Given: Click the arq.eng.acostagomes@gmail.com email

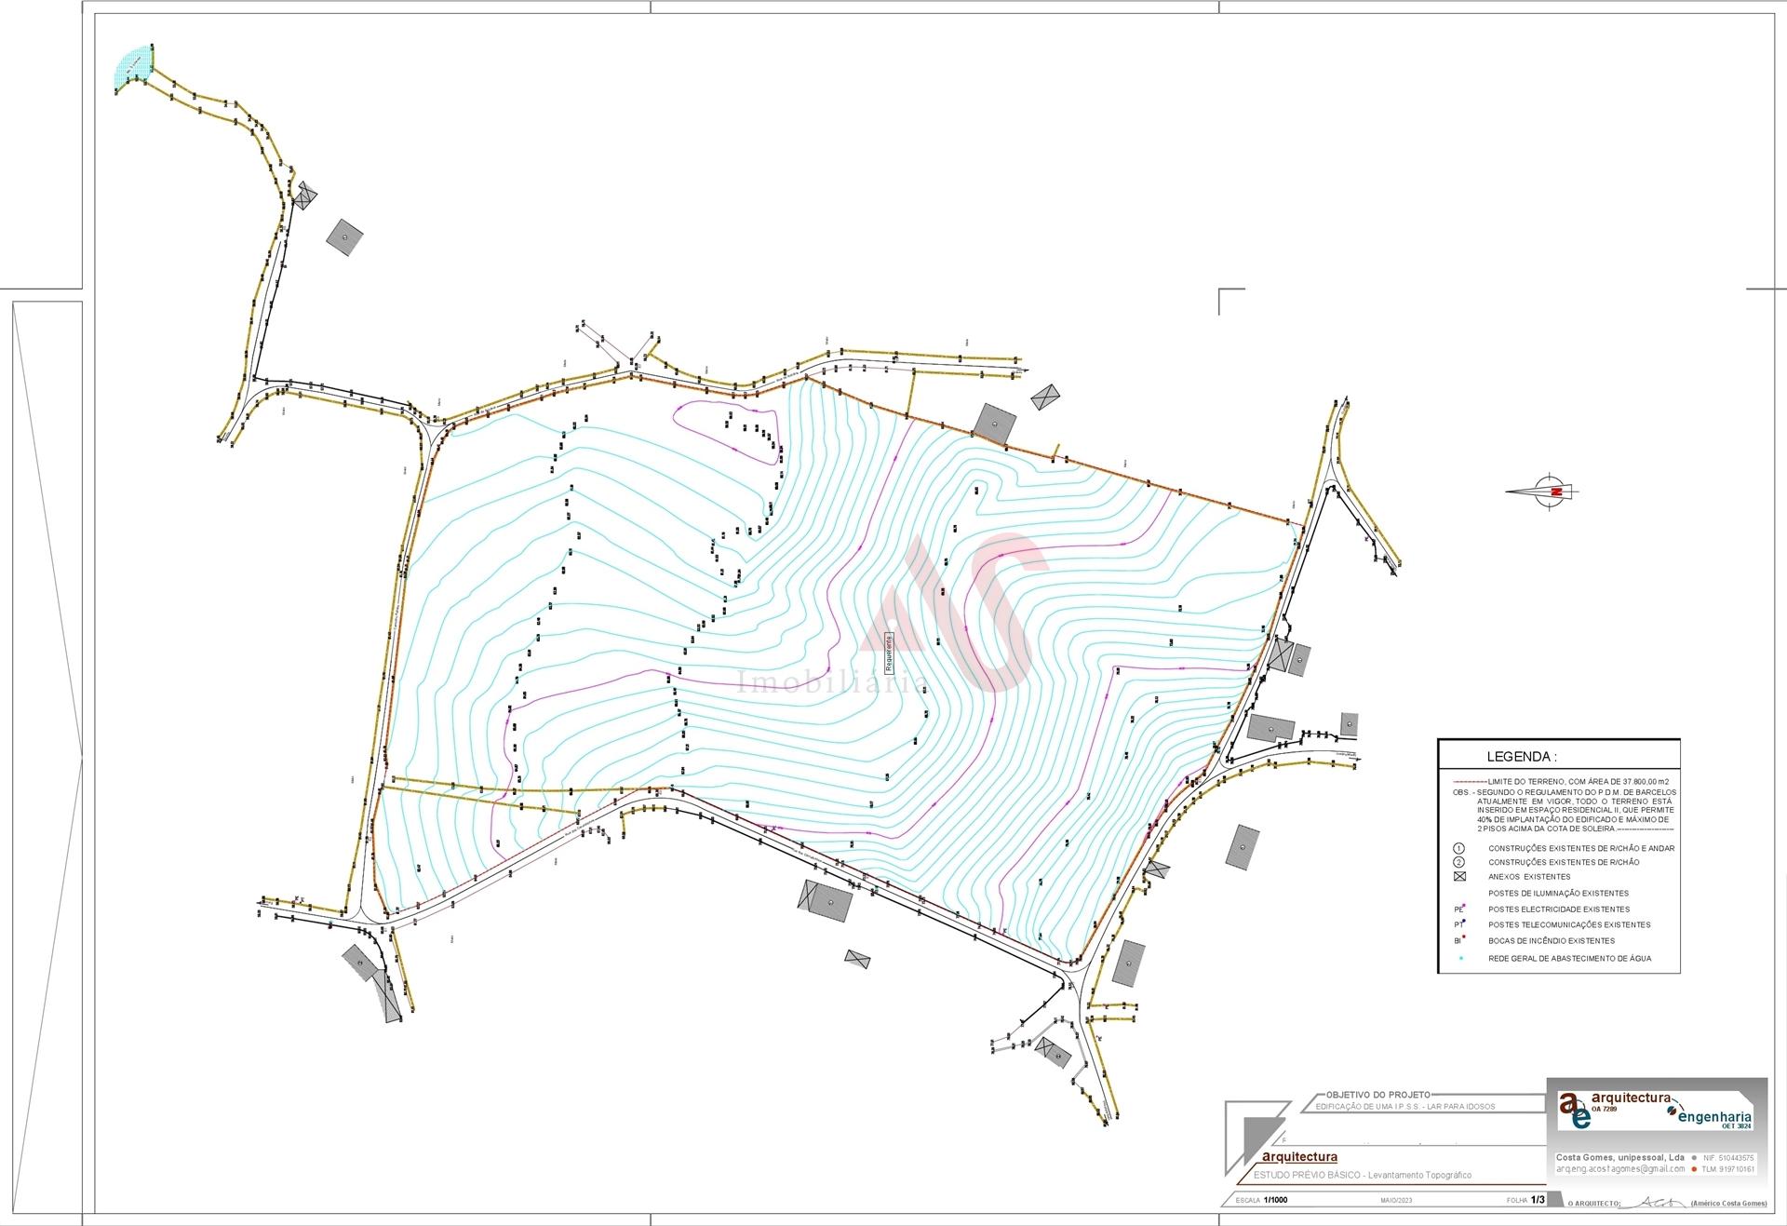Looking at the screenshot, I should pyautogui.click(x=1620, y=1169).
